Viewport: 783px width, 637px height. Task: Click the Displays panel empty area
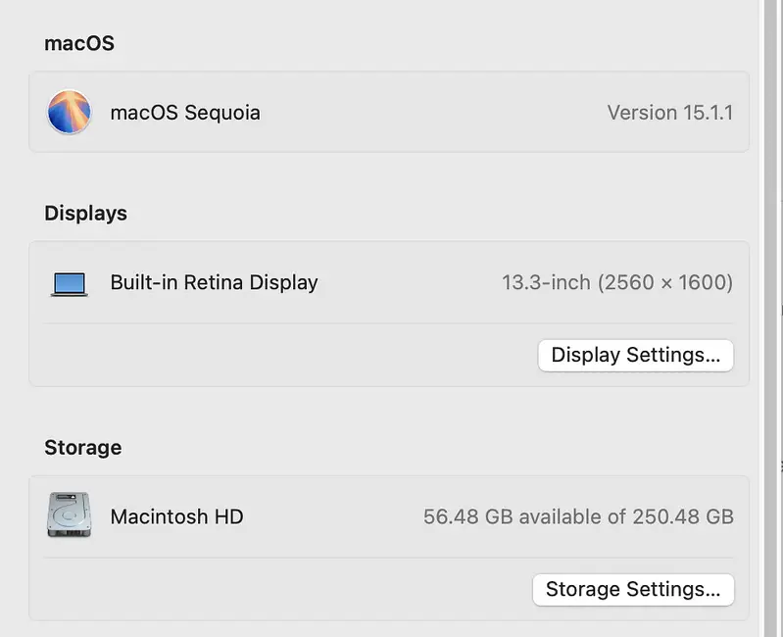point(274,355)
